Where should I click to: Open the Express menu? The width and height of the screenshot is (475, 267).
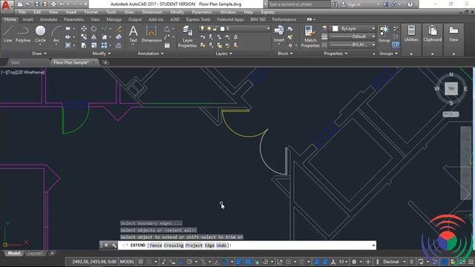pos(268,12)
